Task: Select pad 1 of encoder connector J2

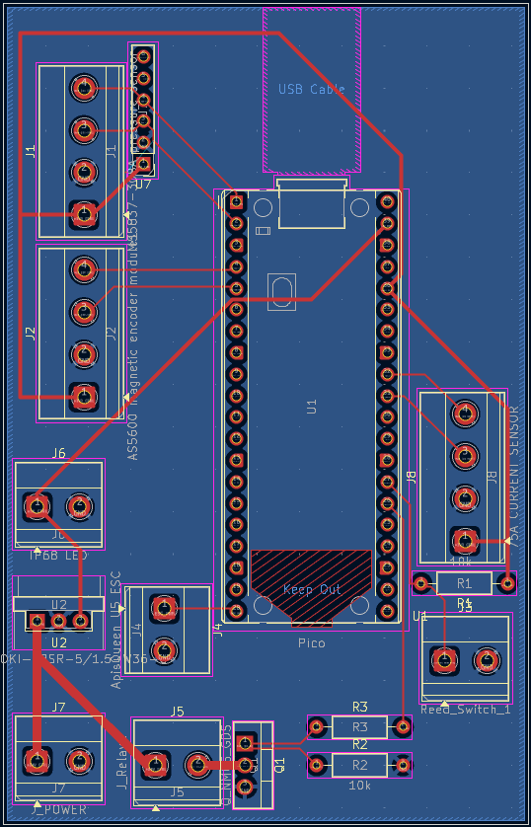Action: (83, 396)
